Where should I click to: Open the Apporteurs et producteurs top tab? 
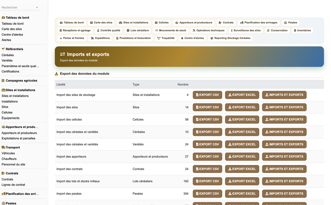(194, 23)
